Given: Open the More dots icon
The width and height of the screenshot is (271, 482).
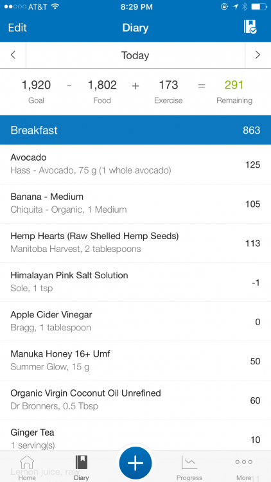Looking at the screenshot, I should [x=243, y=461].
